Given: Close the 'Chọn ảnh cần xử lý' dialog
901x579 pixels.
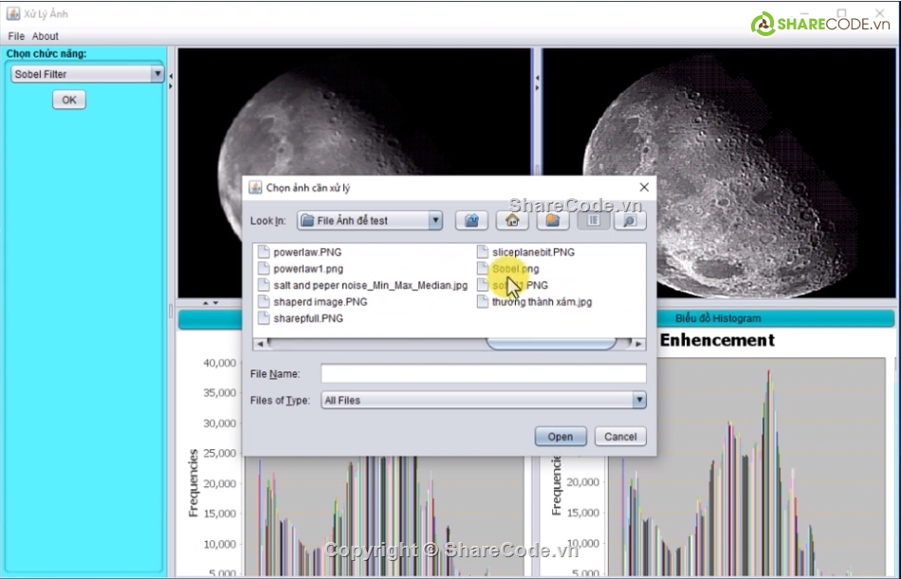Looking at the screenshot, I should tap(644, 188).
